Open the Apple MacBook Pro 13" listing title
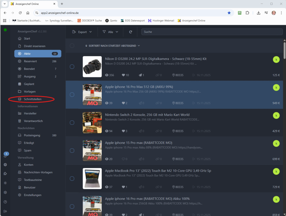Image resolution: width=286 pixels, height=216 pixels. [x=158, y=171]
